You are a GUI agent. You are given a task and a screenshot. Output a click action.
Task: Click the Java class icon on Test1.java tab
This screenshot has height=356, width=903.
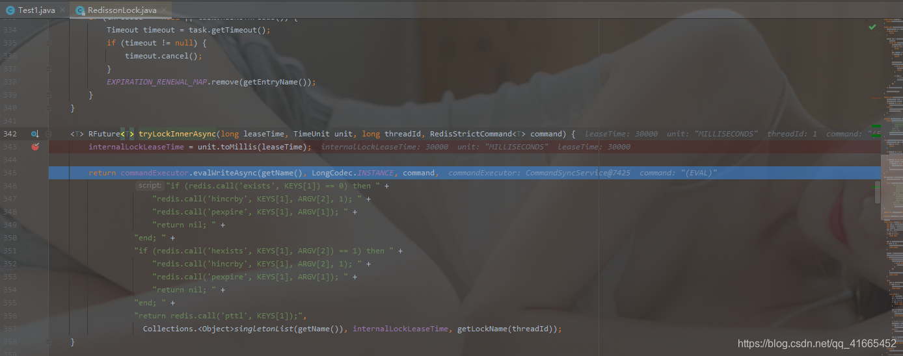pyautogui.click(x=10, y=10)
